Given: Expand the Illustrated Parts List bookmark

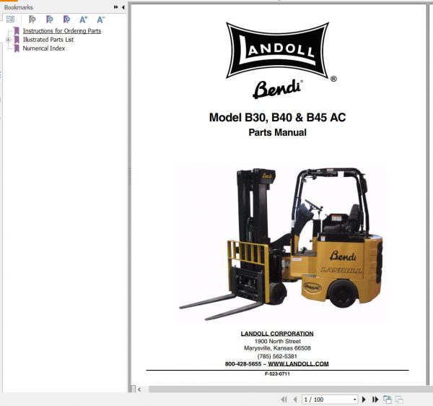Looking at the screenshot, I should point(8,40).
